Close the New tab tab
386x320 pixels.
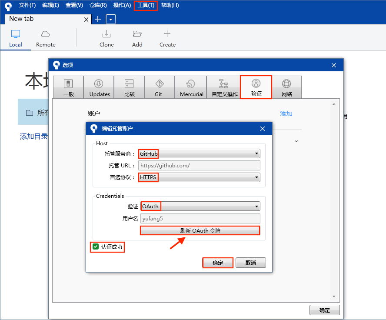tap(86, 20)
